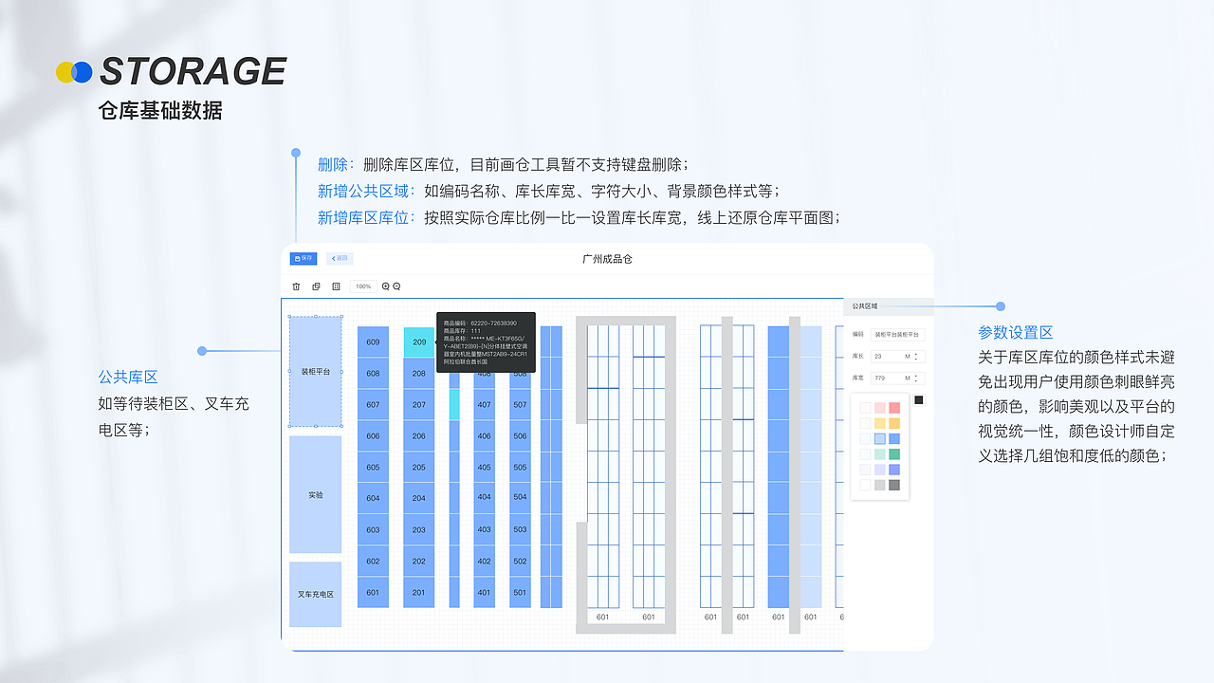Click the 100% zoom level field

[x=363, y=286]
